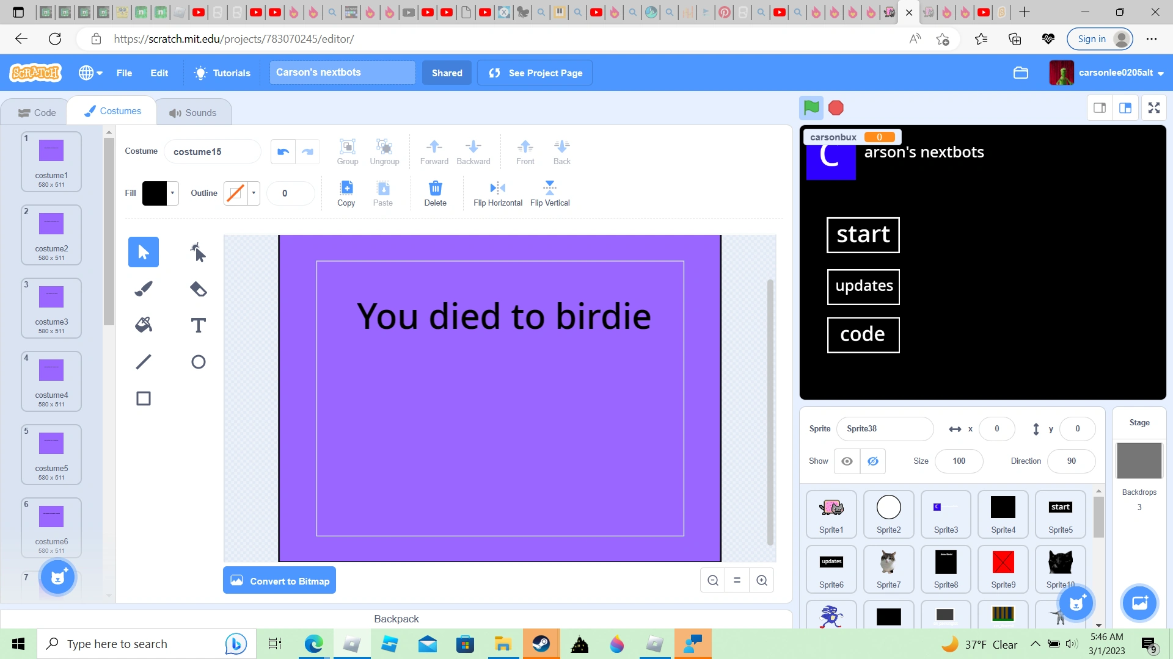Toggle full screen stage mode
Image resolution: width=1173 pixels, height=659 pixels.
(1153, 108)
